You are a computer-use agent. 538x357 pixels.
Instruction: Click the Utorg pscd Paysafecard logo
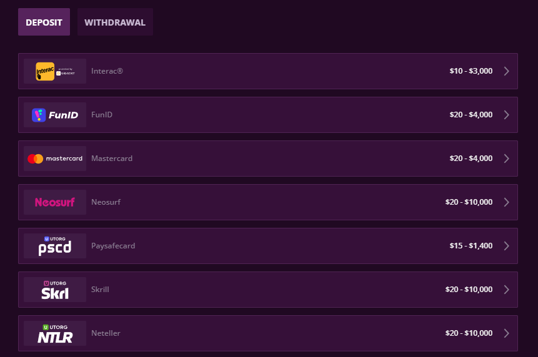[x=55, y=246]
